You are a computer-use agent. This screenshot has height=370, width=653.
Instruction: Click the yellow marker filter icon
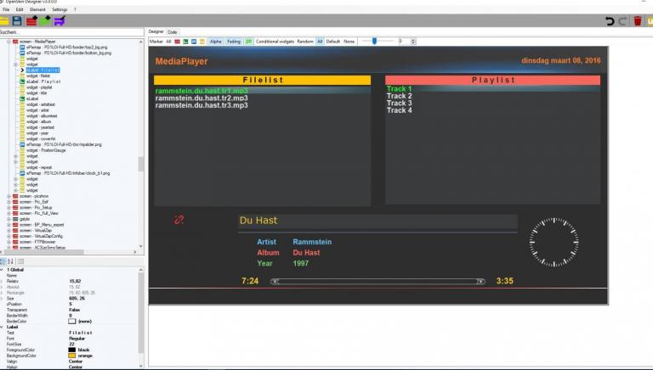point(202,41)
